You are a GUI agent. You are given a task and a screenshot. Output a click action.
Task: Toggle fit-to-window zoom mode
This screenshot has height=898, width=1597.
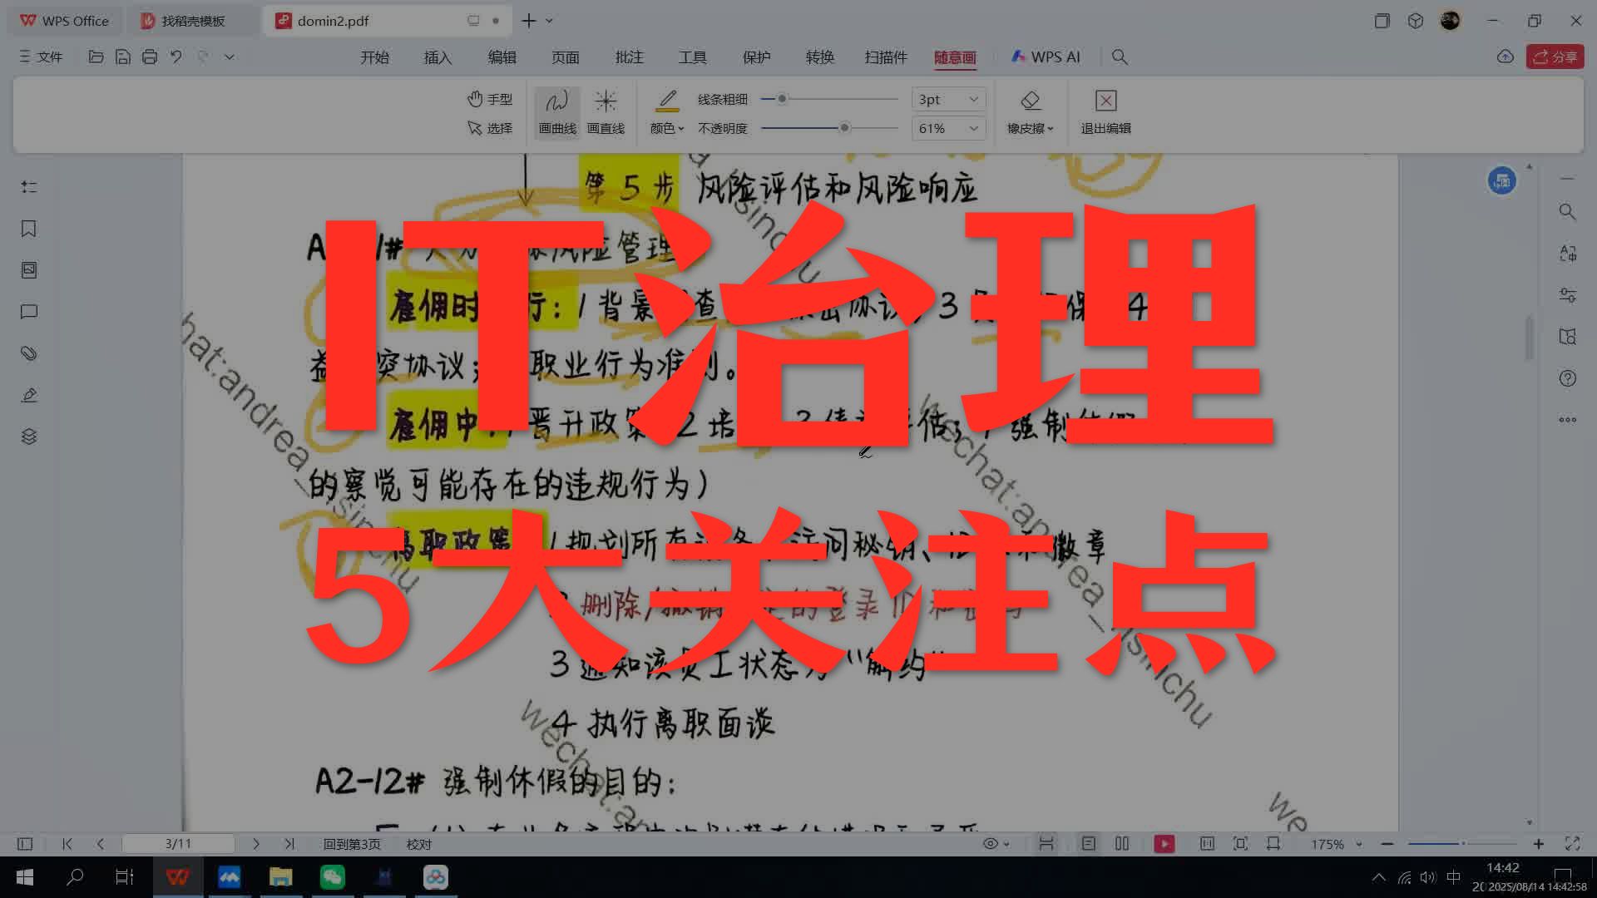point(1241,843)
